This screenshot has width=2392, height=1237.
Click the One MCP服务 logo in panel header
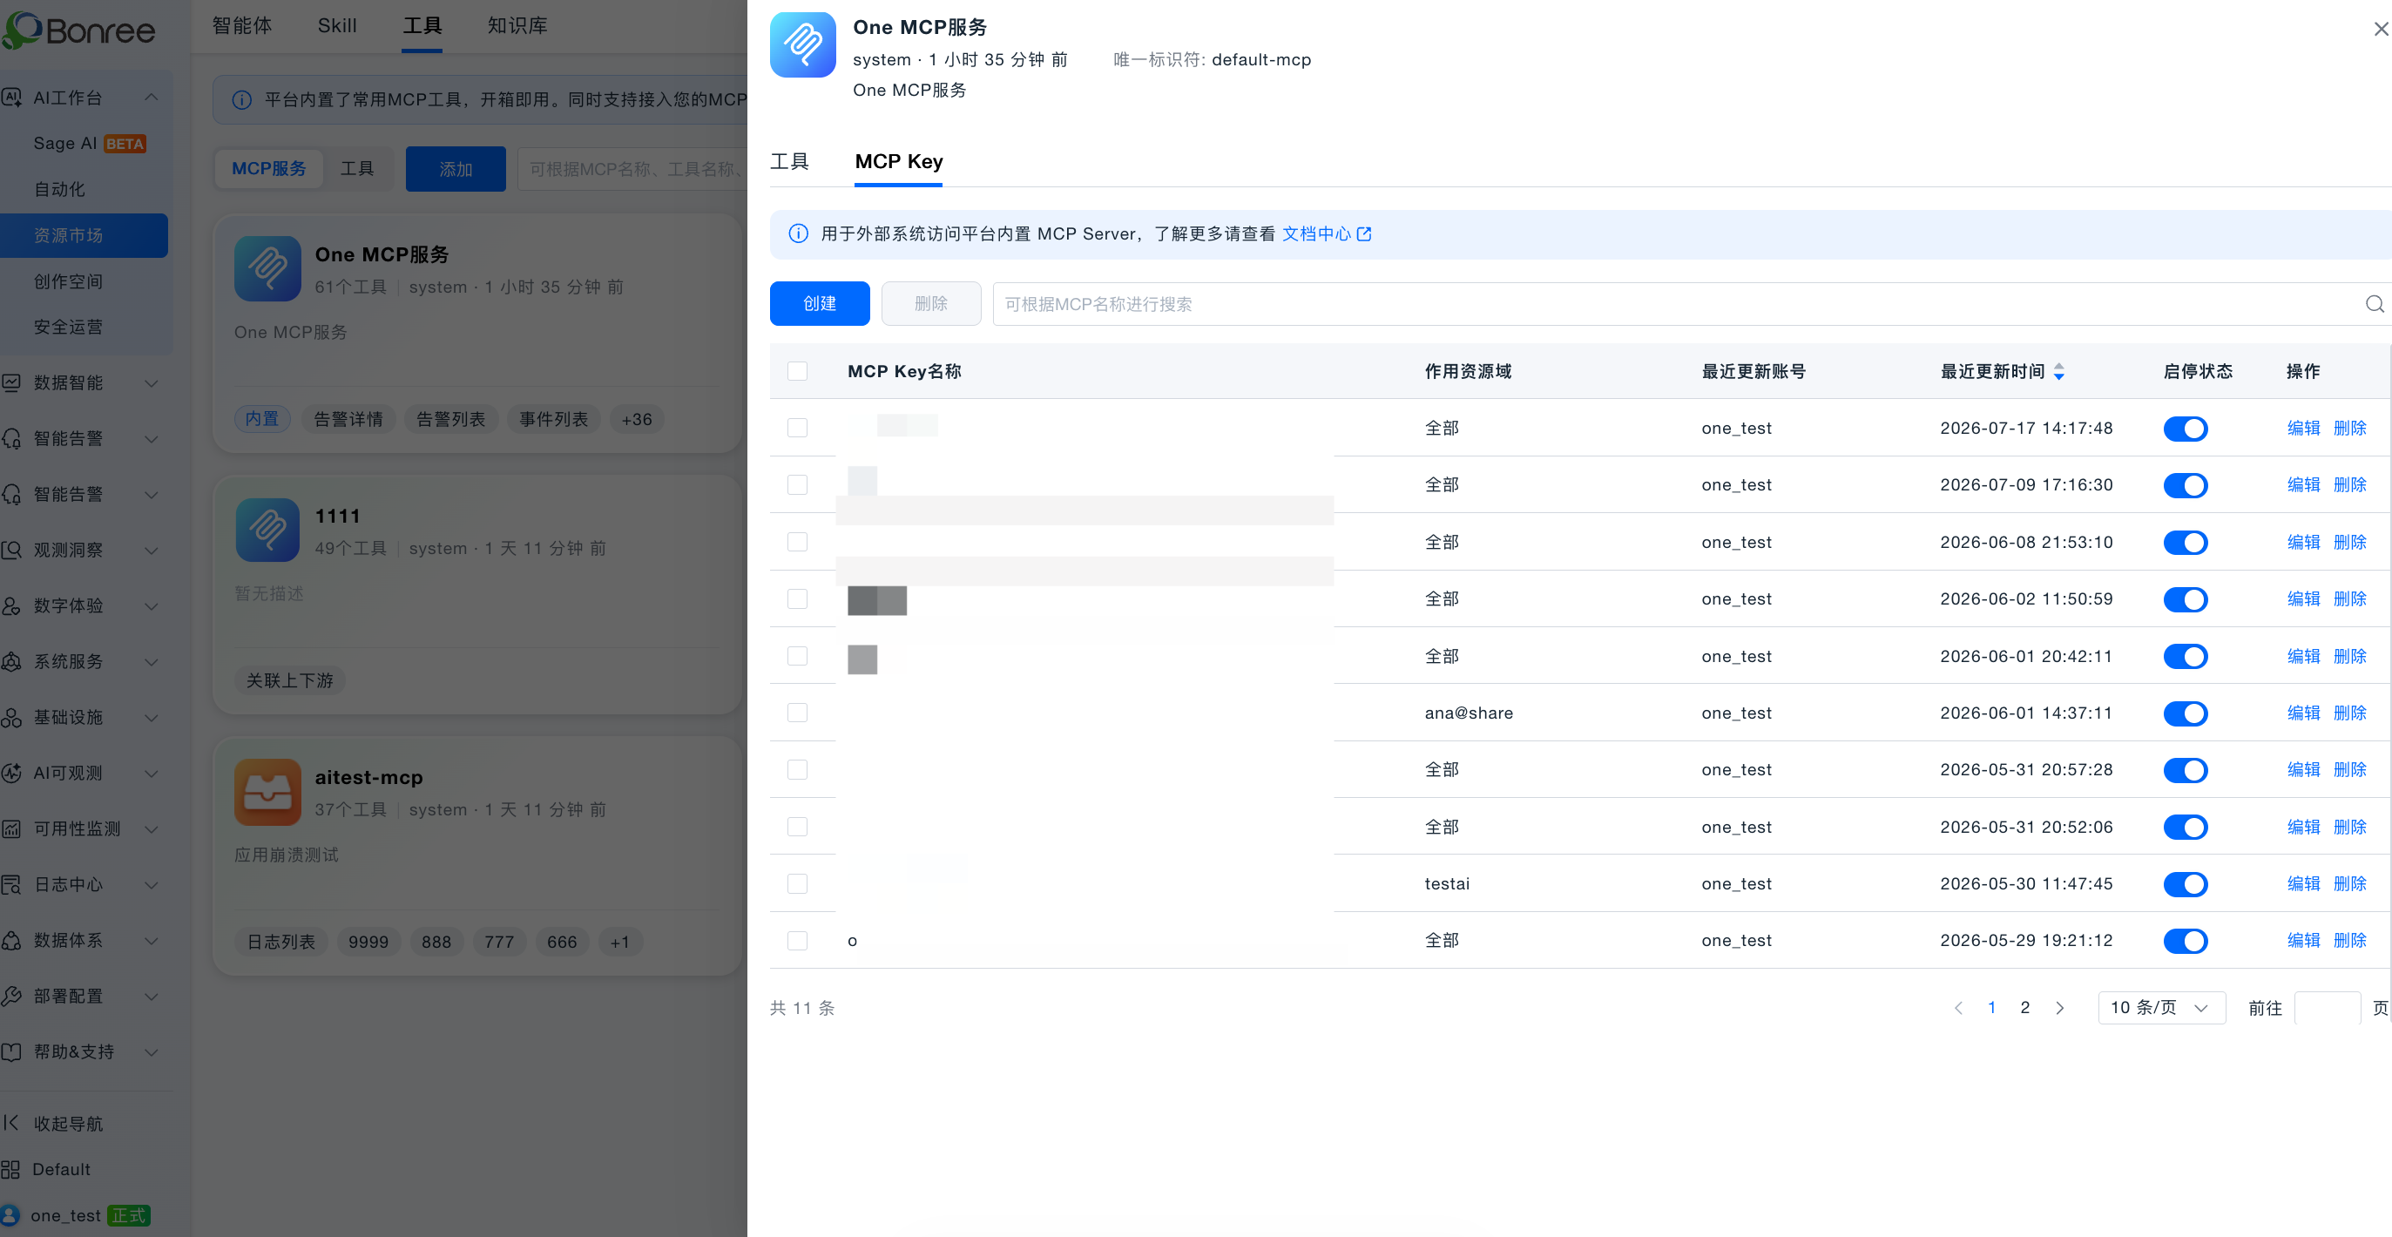[x=803, y=44]
